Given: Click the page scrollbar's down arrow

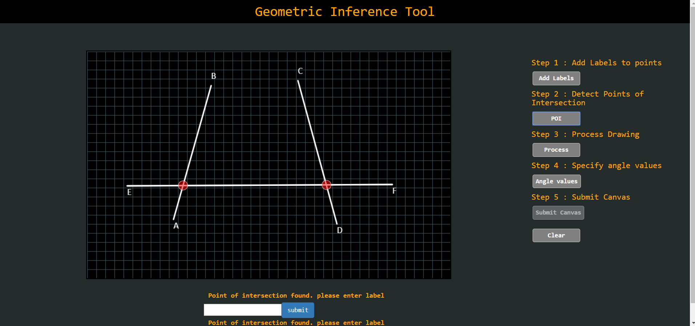Looking at the screenshot, I should pyautogui.click(x=692, y=323).
